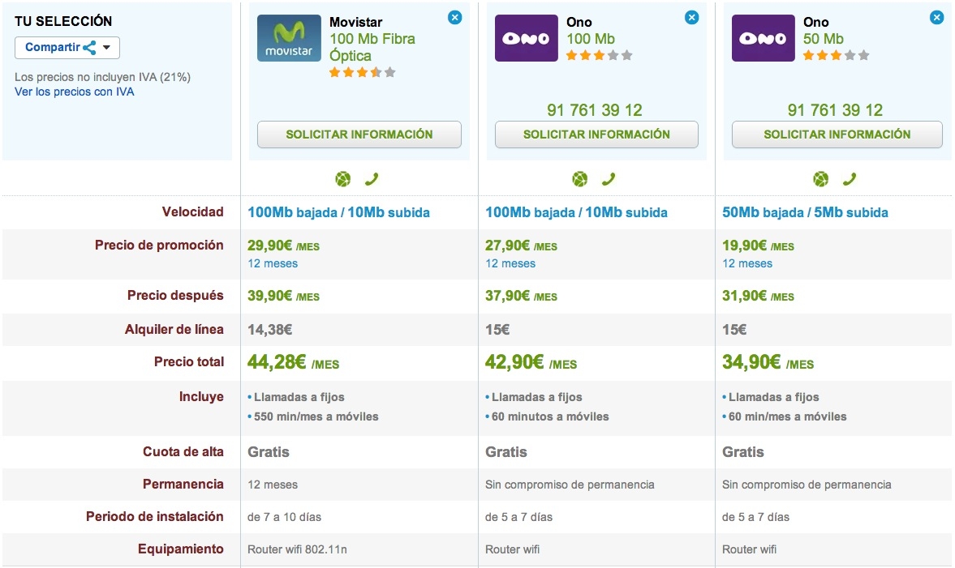Click the 'Equipamiento' row label
Screen dimensions: 955x568
(x=181, y=549)
